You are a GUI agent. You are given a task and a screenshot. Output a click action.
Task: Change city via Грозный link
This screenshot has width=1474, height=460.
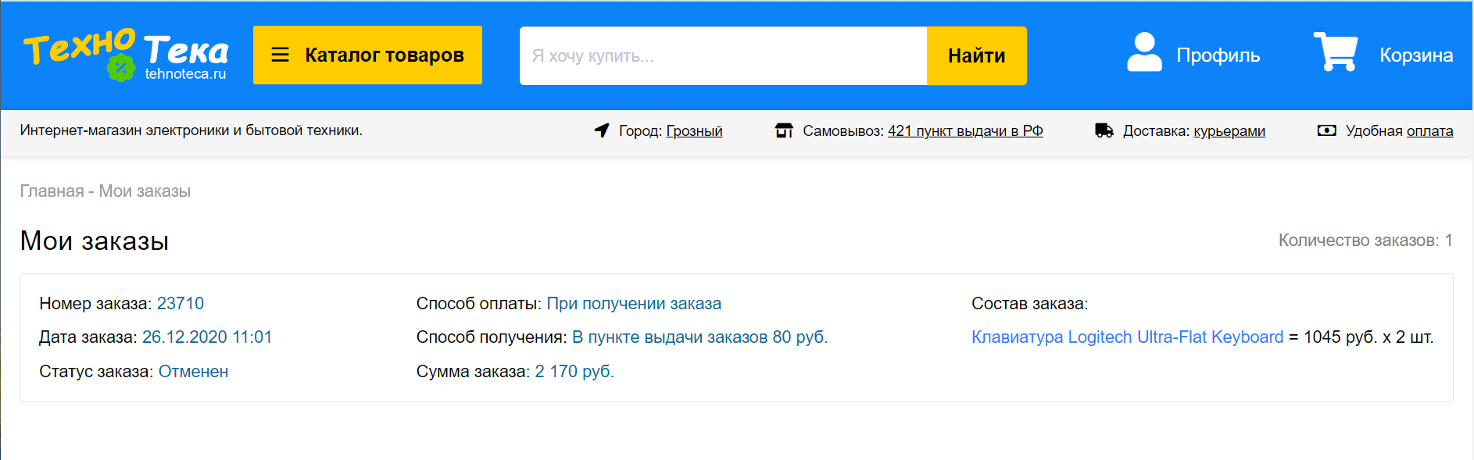(x=694, y=131)
